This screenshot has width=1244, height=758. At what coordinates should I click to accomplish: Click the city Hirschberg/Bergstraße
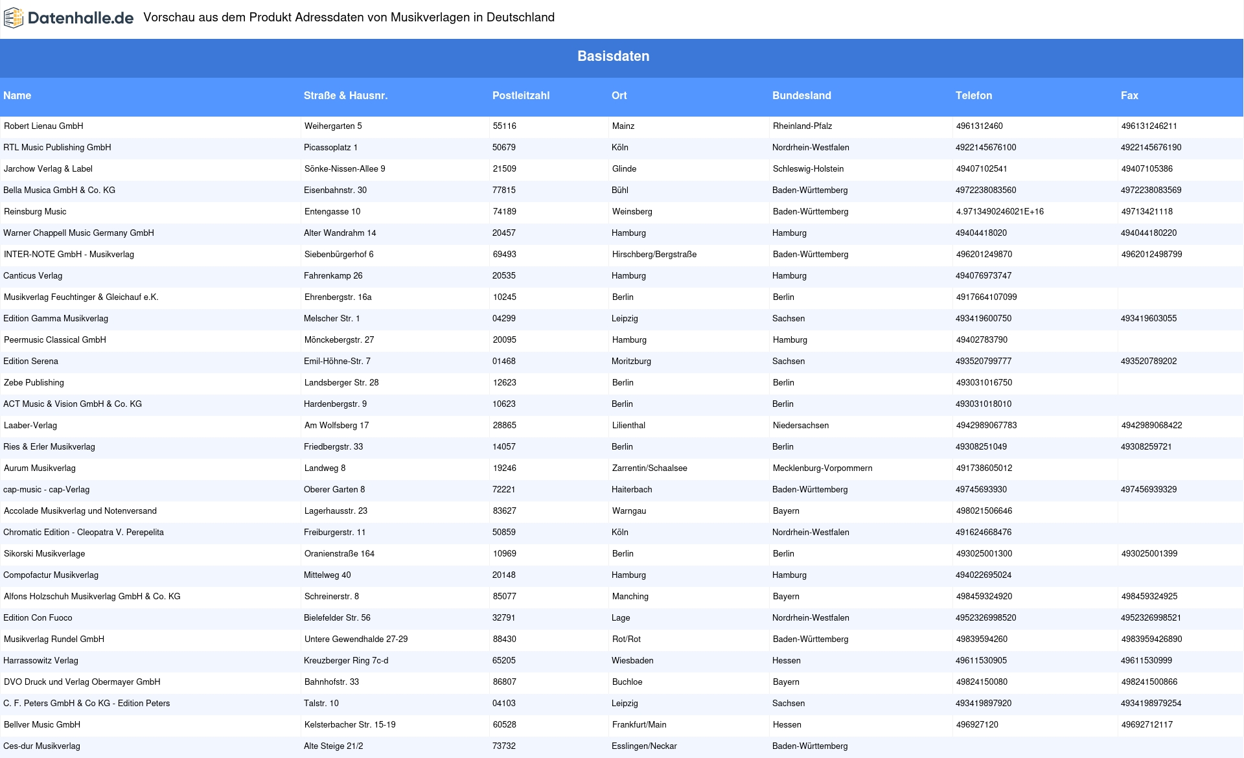(x=654, y=255)
